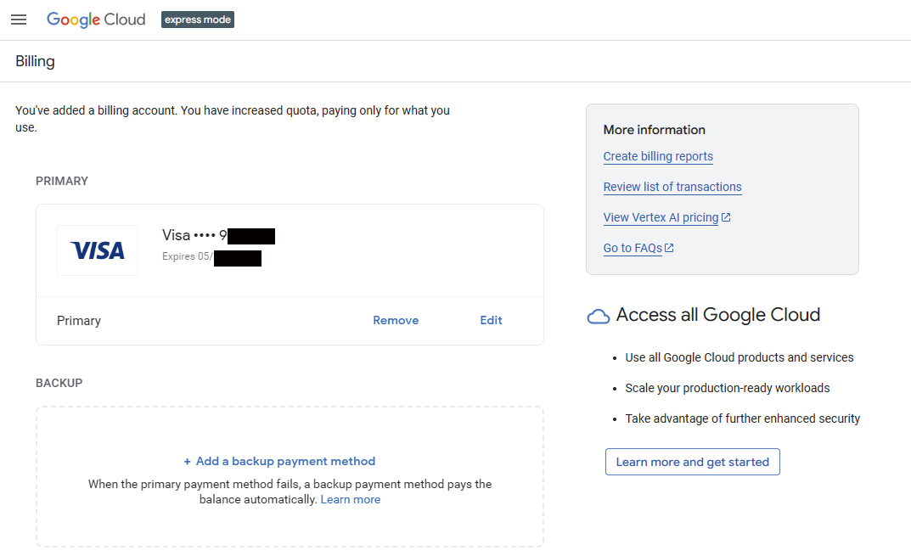This screenshot has width=911, height=556.
Task: Remove the primary Visa payment method
Action: 396,321
